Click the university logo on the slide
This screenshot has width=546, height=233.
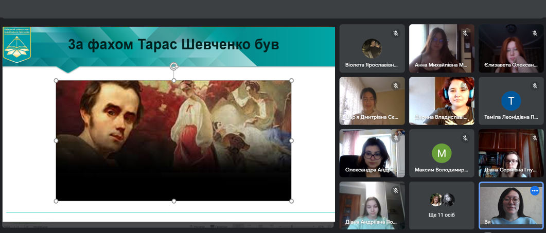[16, 45]
